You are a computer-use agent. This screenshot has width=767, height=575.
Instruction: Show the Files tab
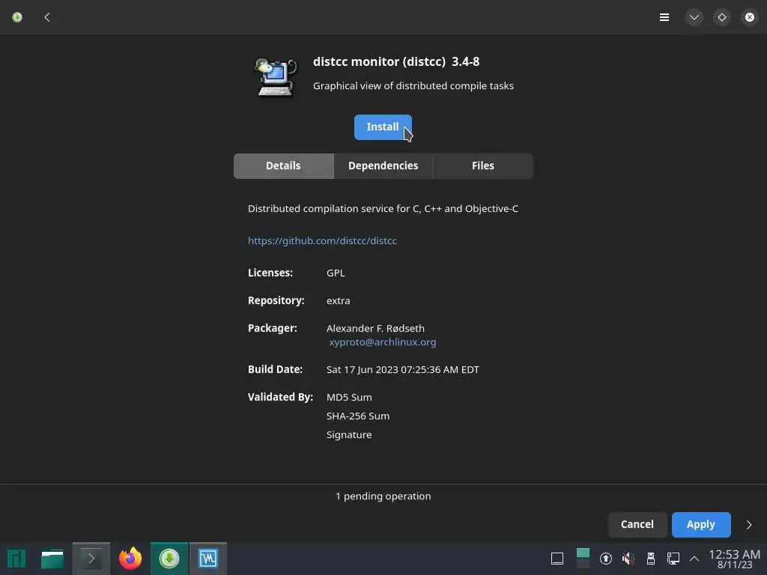tap(483, 166)
